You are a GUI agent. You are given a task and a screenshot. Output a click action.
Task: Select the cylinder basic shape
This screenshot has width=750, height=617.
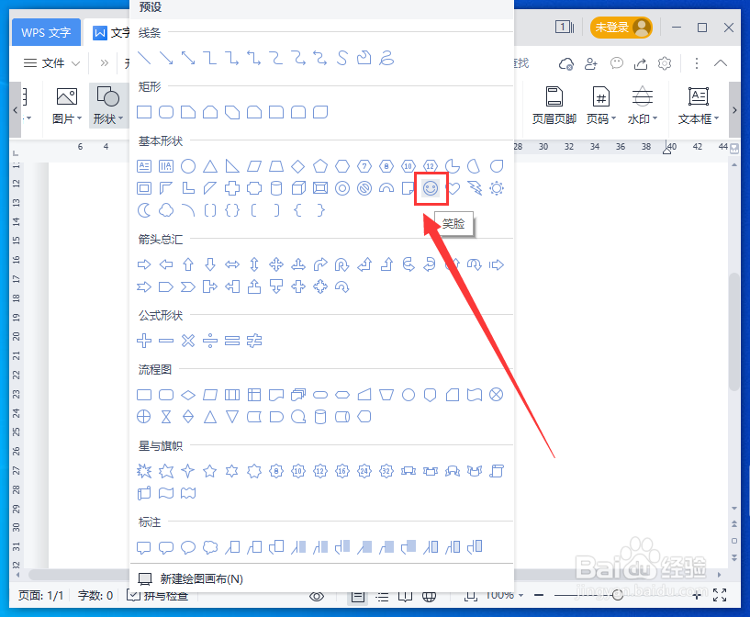tap(276, 188)
